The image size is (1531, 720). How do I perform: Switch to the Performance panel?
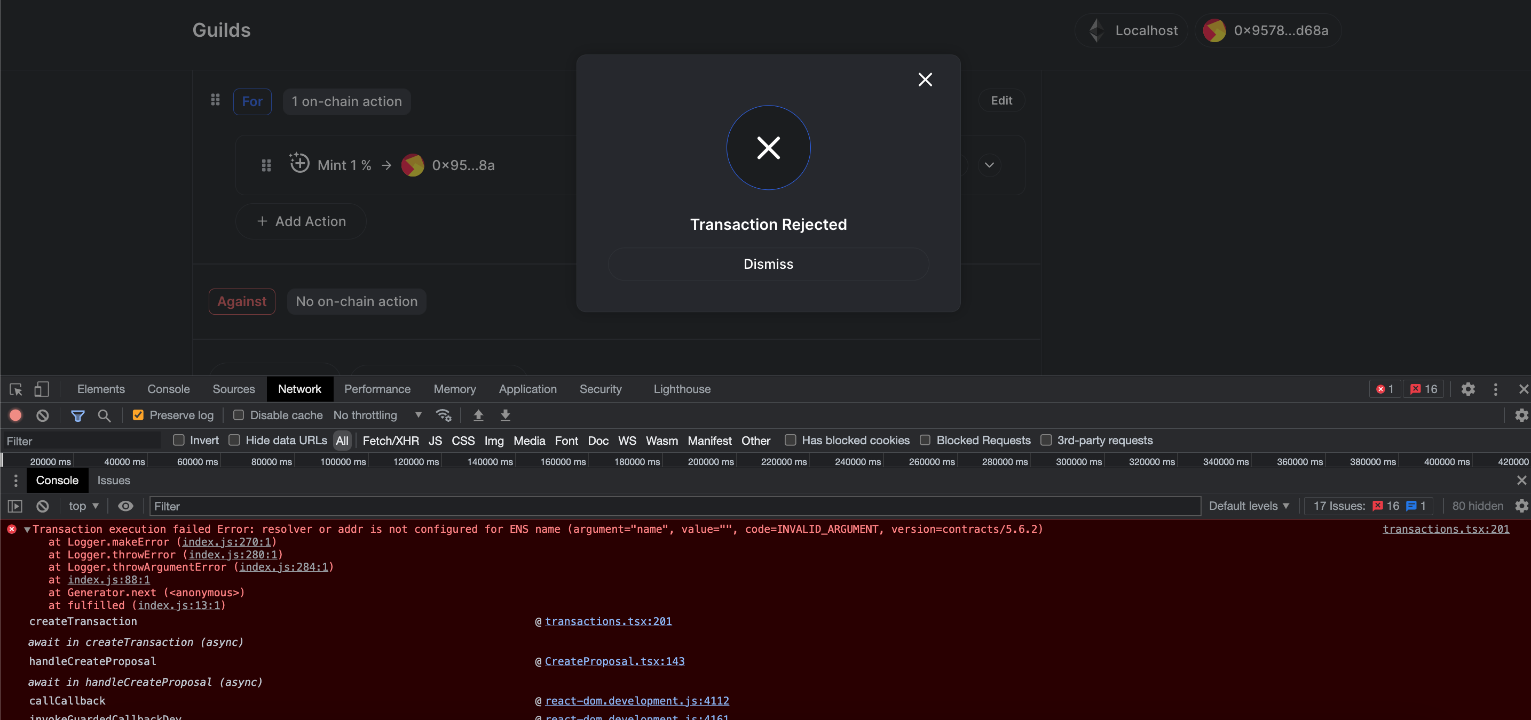(x=377, y=389)
